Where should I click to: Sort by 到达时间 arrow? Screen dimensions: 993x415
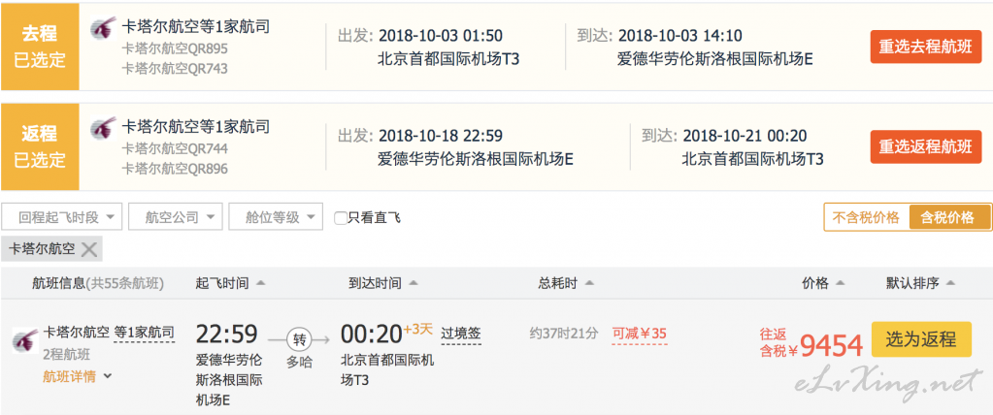(x=413, y=283)
